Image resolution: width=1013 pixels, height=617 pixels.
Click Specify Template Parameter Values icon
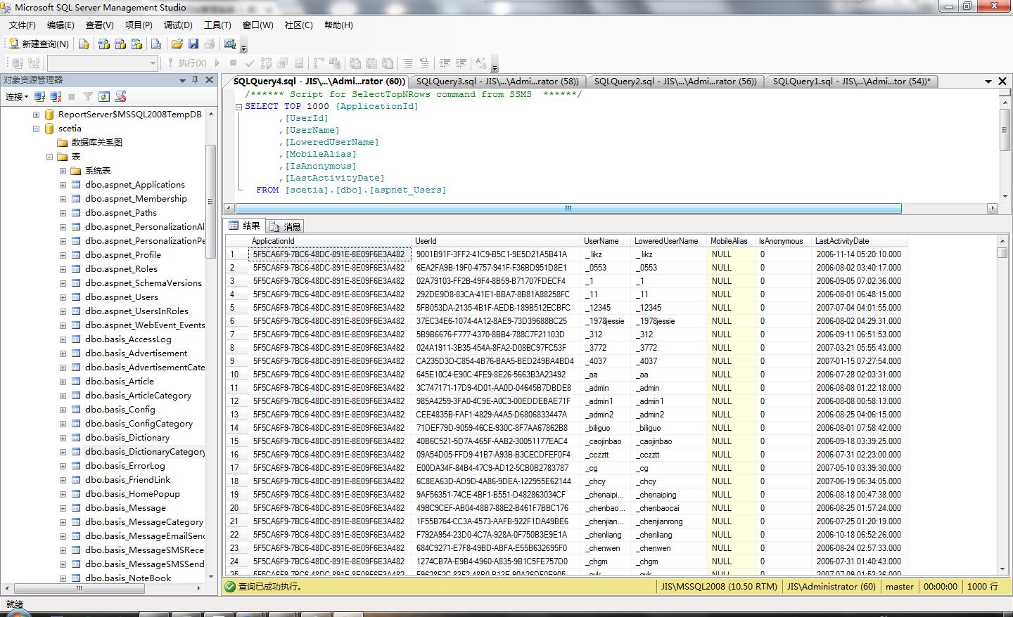coord(481,63)
